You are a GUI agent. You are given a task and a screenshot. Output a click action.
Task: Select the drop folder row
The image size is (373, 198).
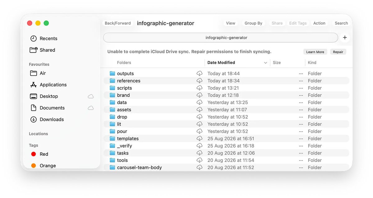(226, 117)
